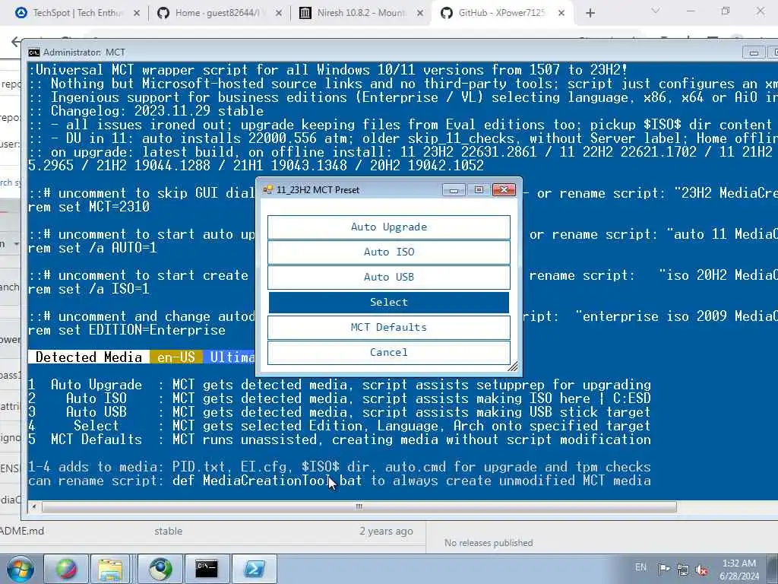
Task: Click 'stable' commit message on GitHub page
Action: coord(168,531)
